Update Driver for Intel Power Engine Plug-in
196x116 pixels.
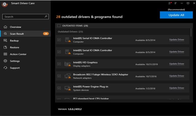[x=177, y=88]
